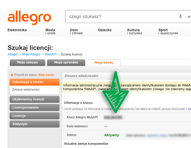Click the orange back arrow icon
This screenshot has width=191, height=148.
(x=12, y=75)
